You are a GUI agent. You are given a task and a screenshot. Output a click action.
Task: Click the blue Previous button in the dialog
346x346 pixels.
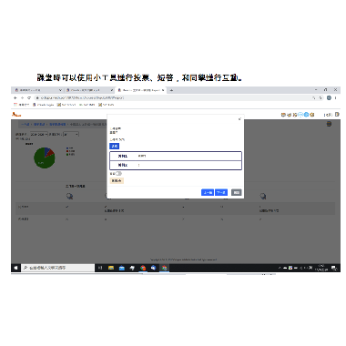click(x=208, y=192)
